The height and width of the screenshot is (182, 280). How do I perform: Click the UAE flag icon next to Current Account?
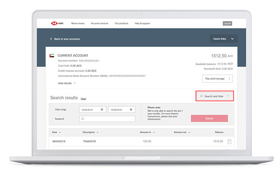52,56
